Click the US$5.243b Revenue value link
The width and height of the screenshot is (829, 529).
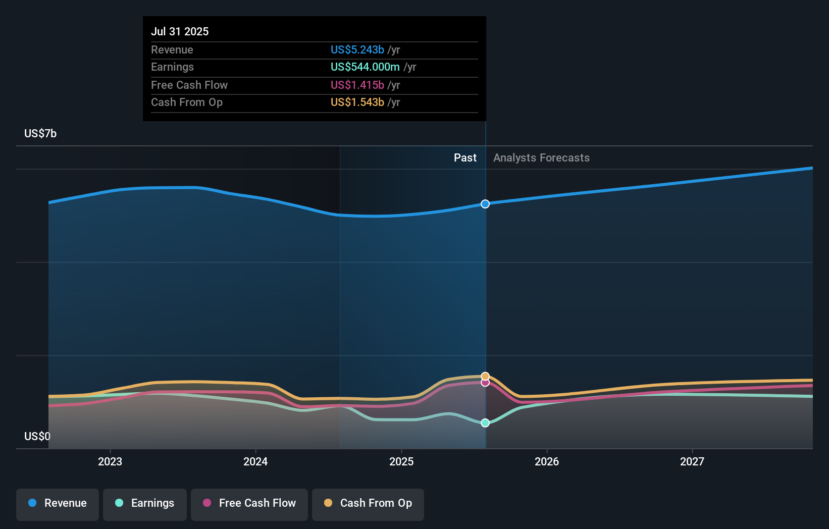[358, 50]
